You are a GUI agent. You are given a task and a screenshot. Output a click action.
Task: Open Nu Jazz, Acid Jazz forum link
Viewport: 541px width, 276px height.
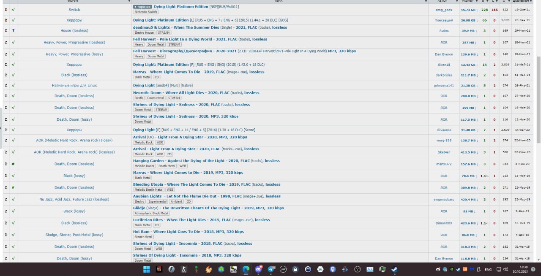[74, 199]
